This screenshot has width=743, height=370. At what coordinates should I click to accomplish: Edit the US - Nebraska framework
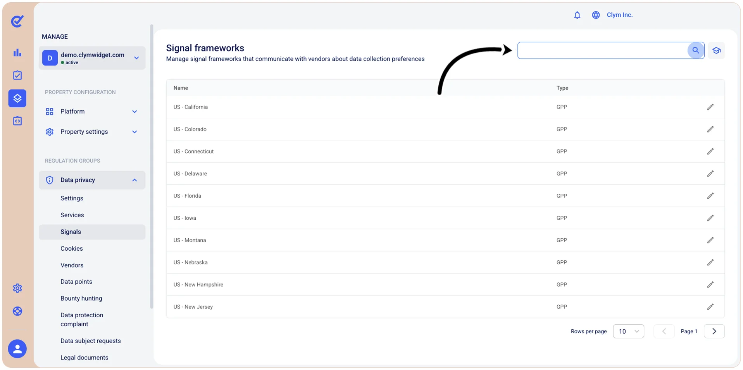click(x=710, y=262)
